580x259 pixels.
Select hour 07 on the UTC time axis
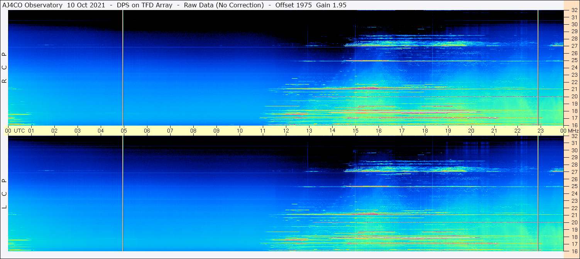[170, 131]
